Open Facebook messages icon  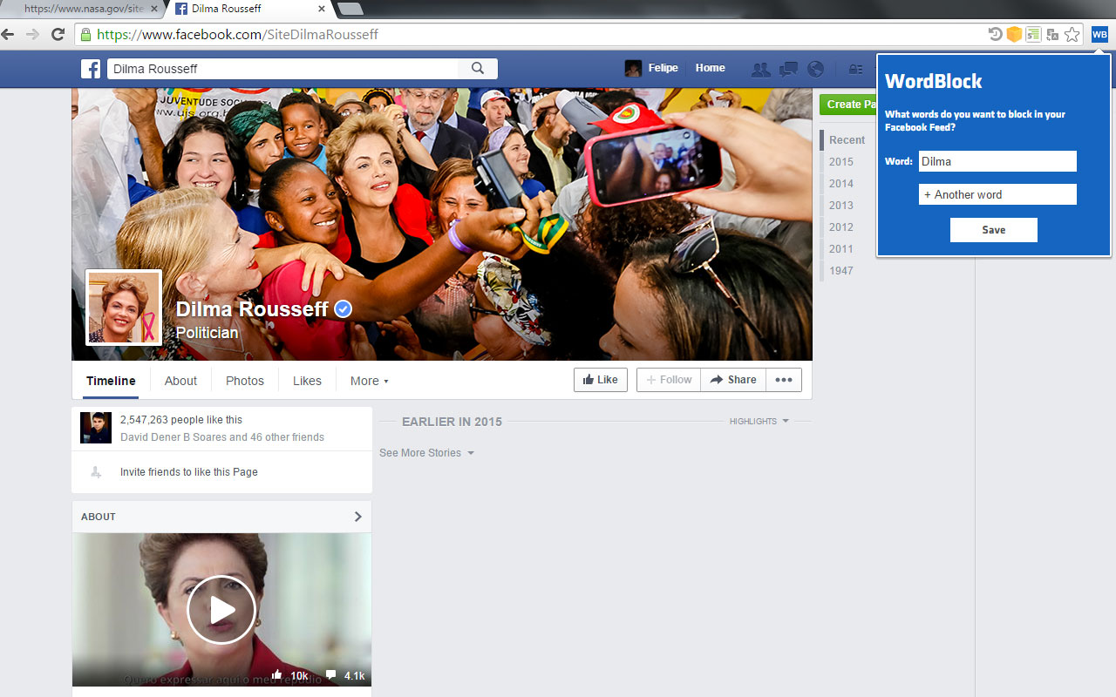point(788,69)
